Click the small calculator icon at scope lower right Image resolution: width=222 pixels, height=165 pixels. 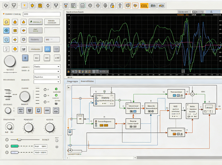pos(183,71)
